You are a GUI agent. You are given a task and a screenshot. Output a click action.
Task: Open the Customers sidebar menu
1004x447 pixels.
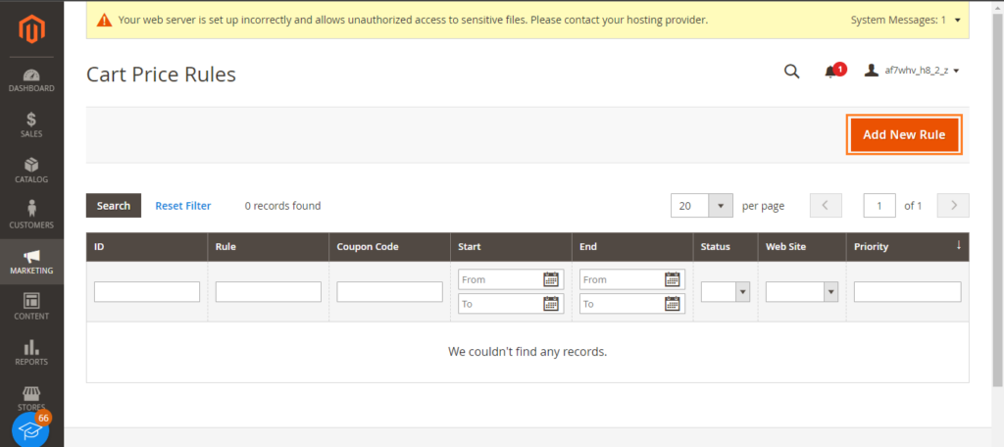(x=31, y=217)
